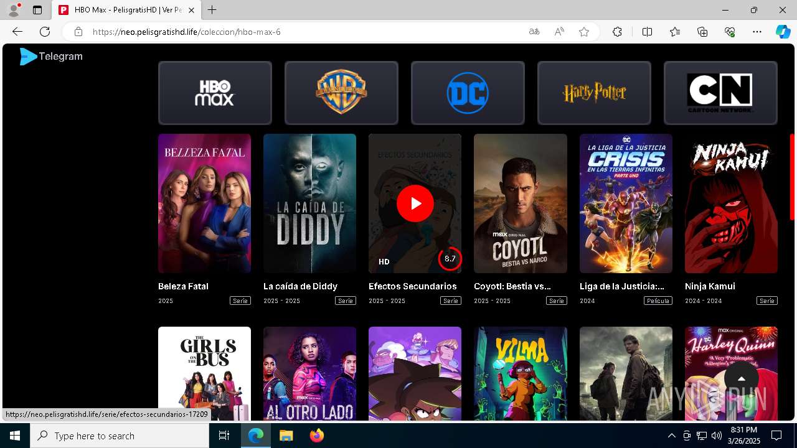
Task: Open the volume control in tray
Action: [716, 436]
